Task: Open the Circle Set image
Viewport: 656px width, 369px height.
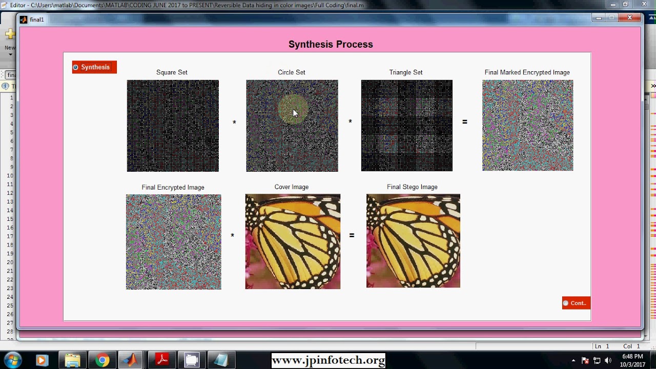Action: [292, 126]
